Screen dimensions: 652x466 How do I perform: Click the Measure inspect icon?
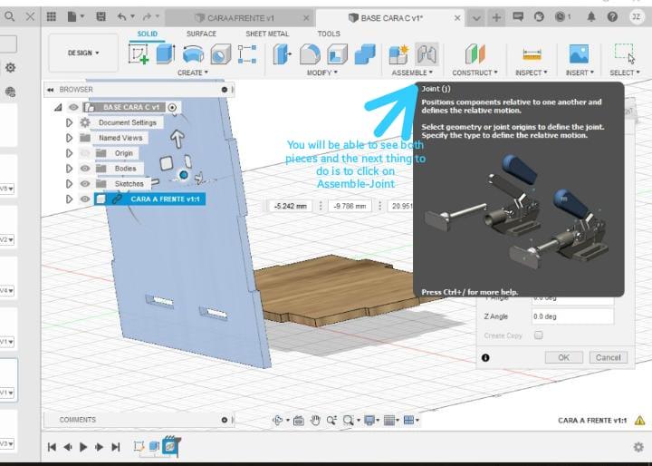[532, 54]
